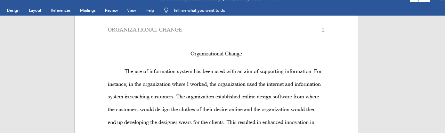The image size is (445, 133).
Task: Click the line starting 'system in reaching customers'
Action: click(213, 97)
